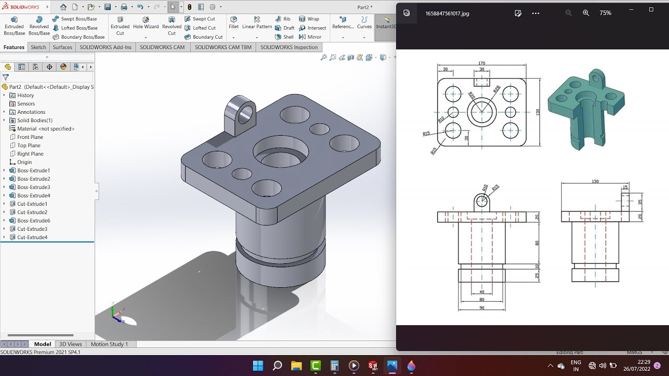Open the SOLIDWORKS Inspection tab
The height and width of the screenshot is (376, 669).
pyautogui.click(x=289, y=47)
